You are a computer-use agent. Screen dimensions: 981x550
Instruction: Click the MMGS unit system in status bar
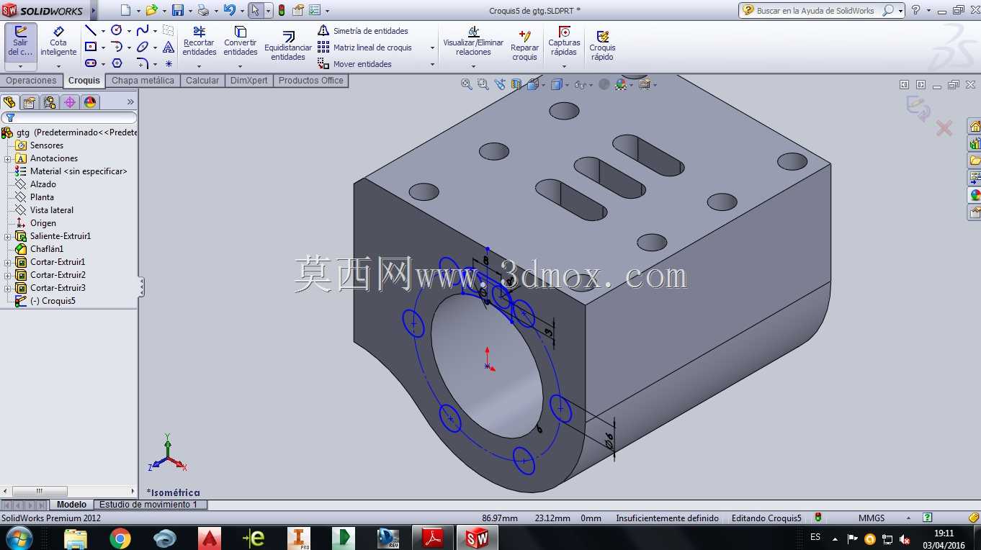[x=872, y=518]
